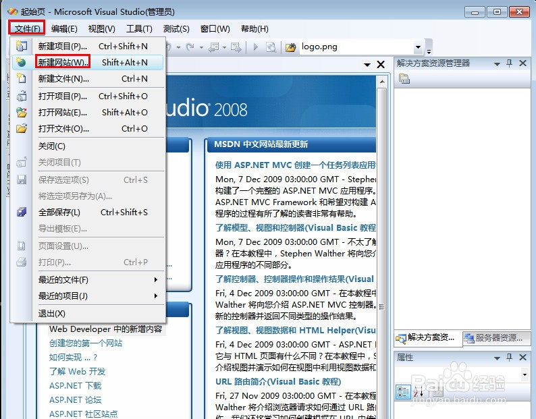This screenshot has height=419, width=536.
Task: Click the properties icon in Solution Explorer toolbar
Action: [x=404, y=79]
